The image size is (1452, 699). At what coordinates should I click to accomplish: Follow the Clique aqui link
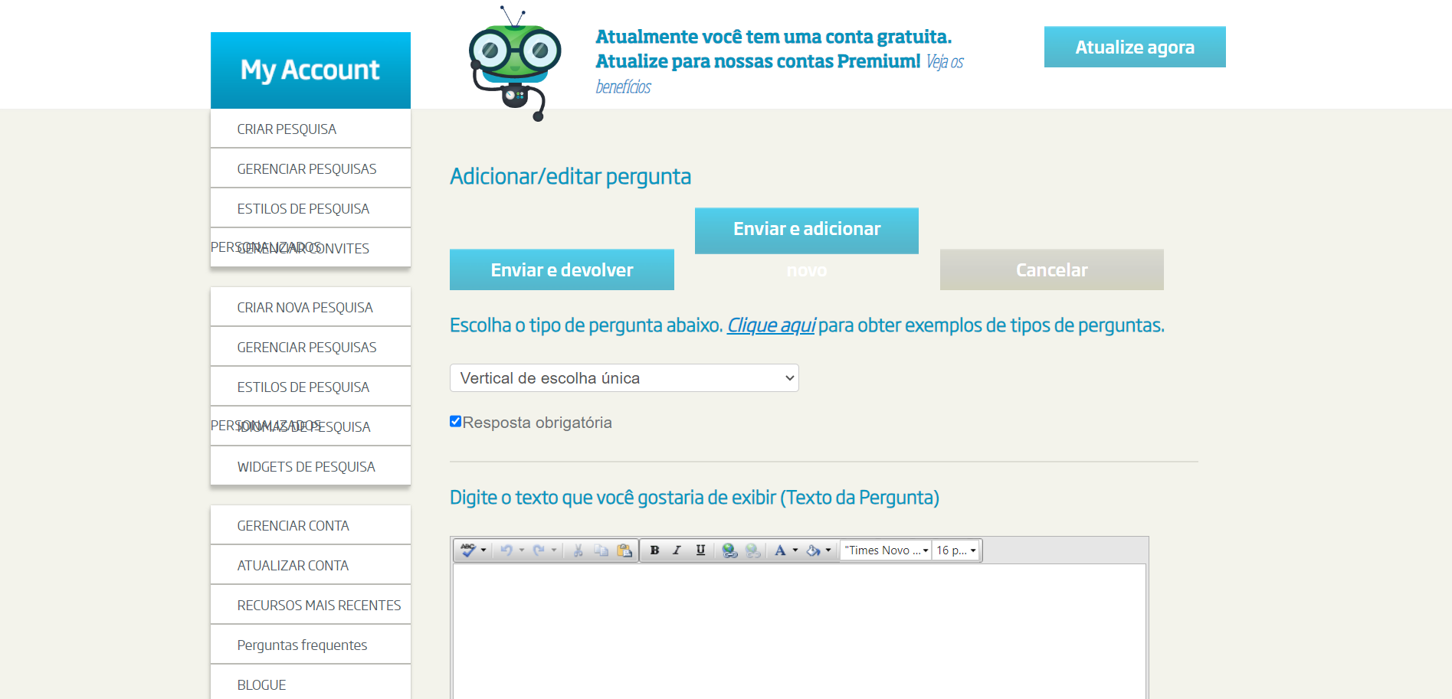pyautogui.click(x=771, y=325)
